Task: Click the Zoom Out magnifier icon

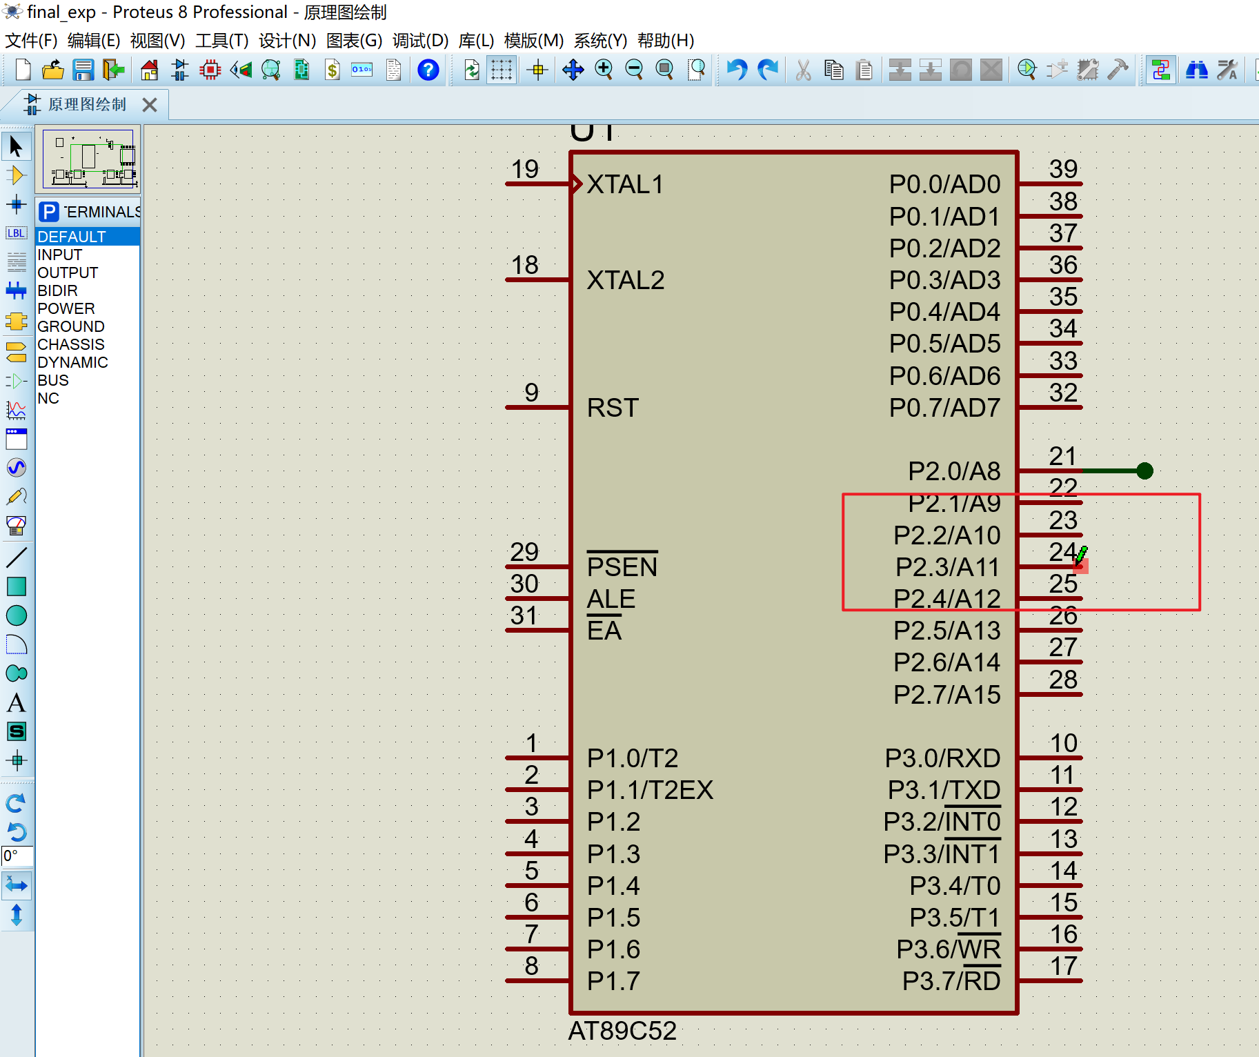Action: pyautogui.click(x=634, y=70)
